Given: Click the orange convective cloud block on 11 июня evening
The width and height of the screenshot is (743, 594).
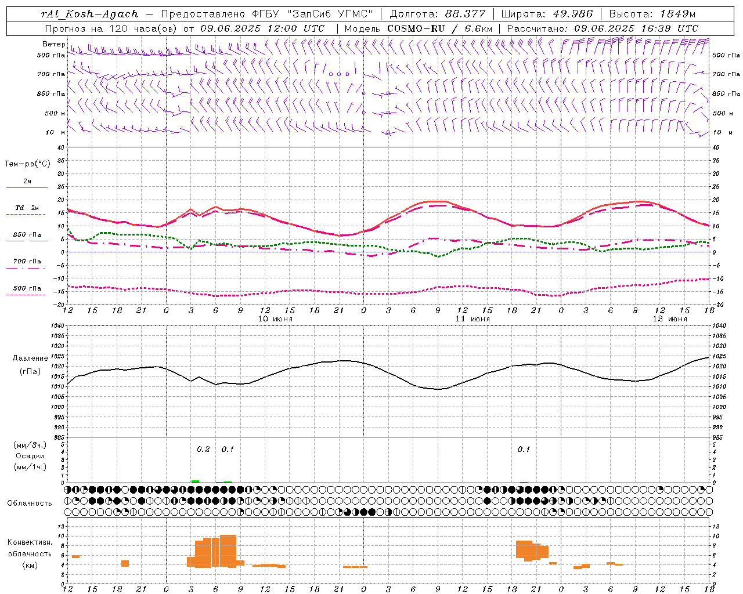Looking at the screenshot, I should point(532,550).
